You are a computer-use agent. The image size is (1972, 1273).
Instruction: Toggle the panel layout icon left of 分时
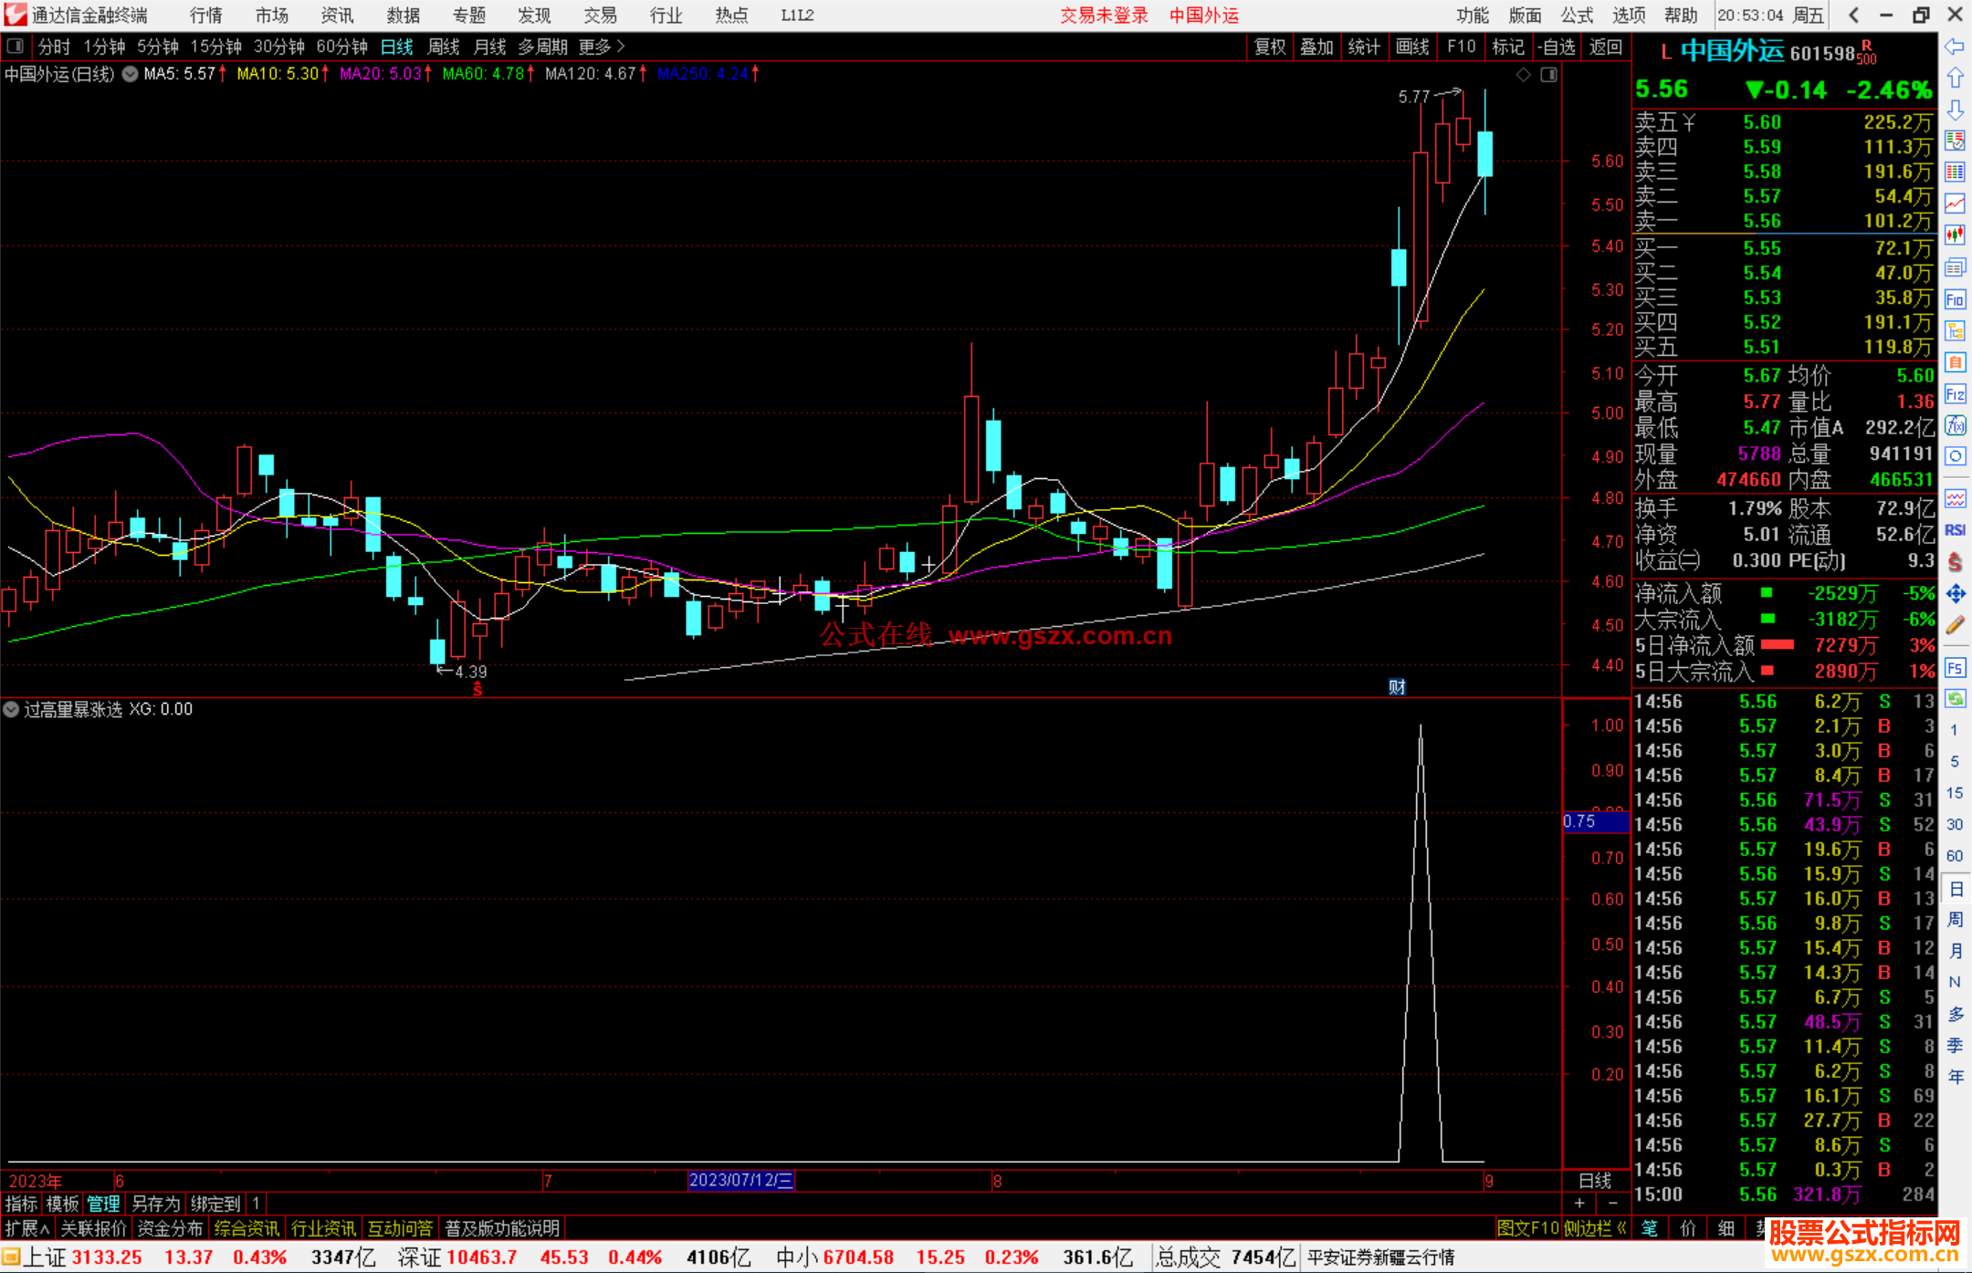(16, 47)
